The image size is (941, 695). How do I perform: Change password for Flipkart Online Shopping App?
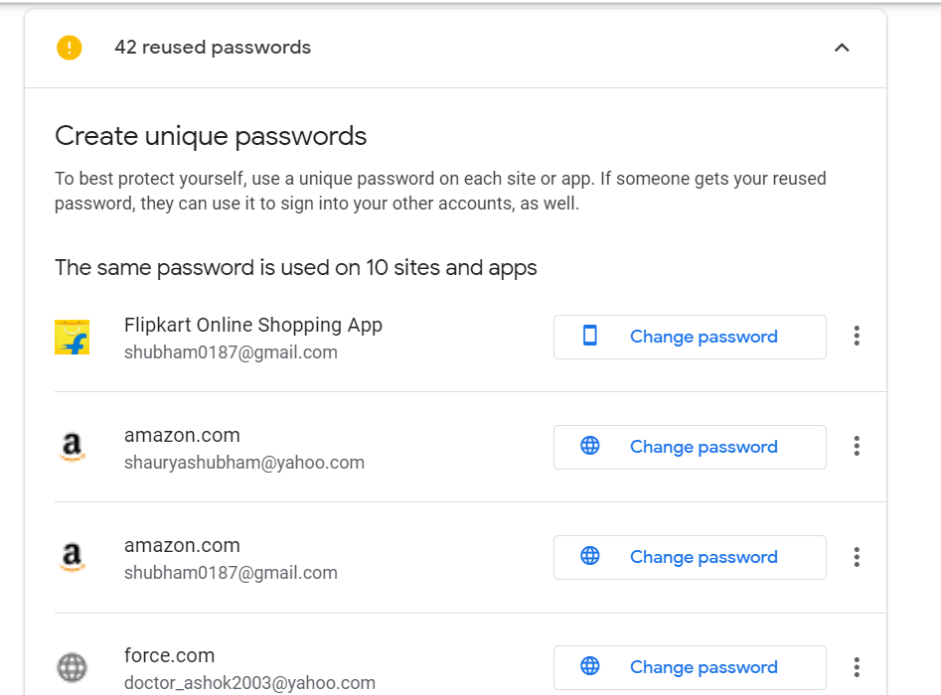690,338
